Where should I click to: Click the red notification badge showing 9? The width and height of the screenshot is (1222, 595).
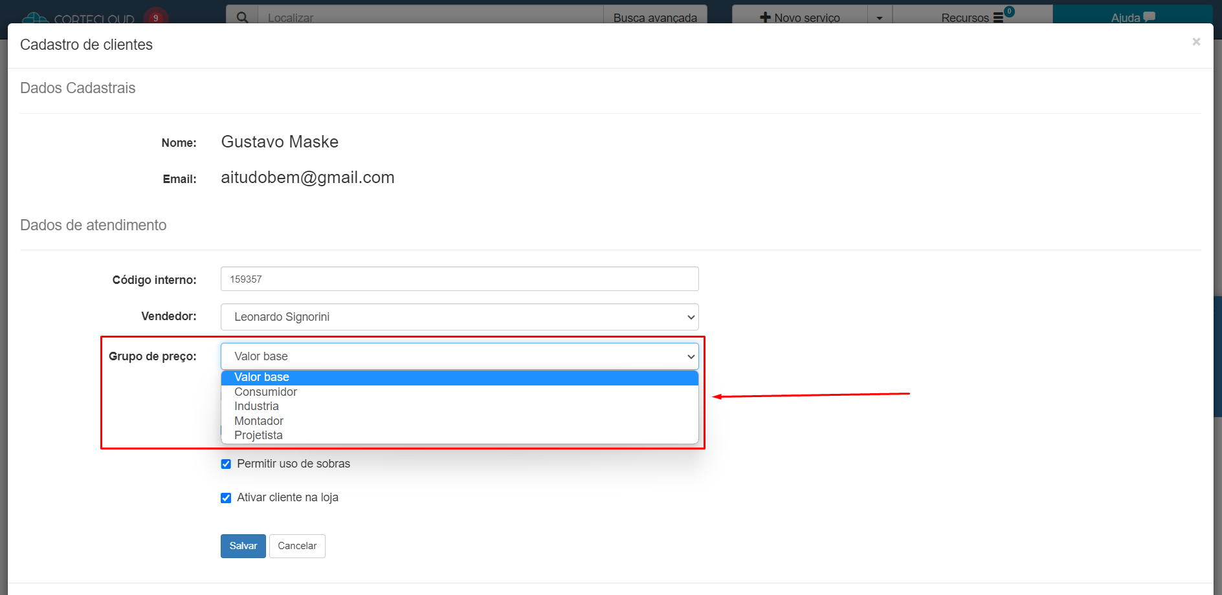click(x=155, y=17)
